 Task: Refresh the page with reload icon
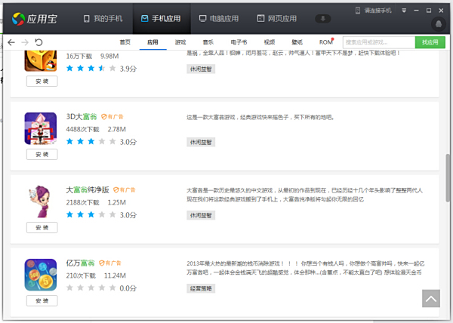(x=39, y=42)
